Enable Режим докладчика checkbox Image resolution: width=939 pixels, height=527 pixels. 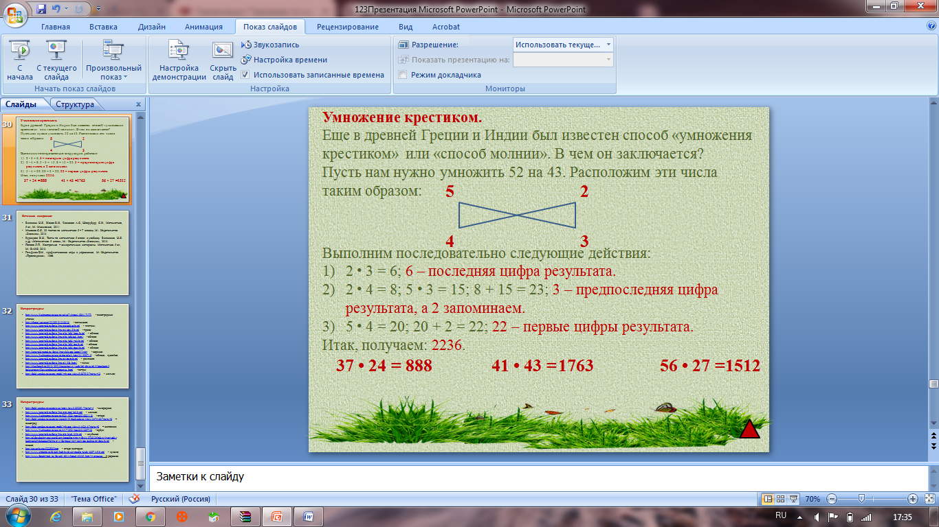coord(404,75)
